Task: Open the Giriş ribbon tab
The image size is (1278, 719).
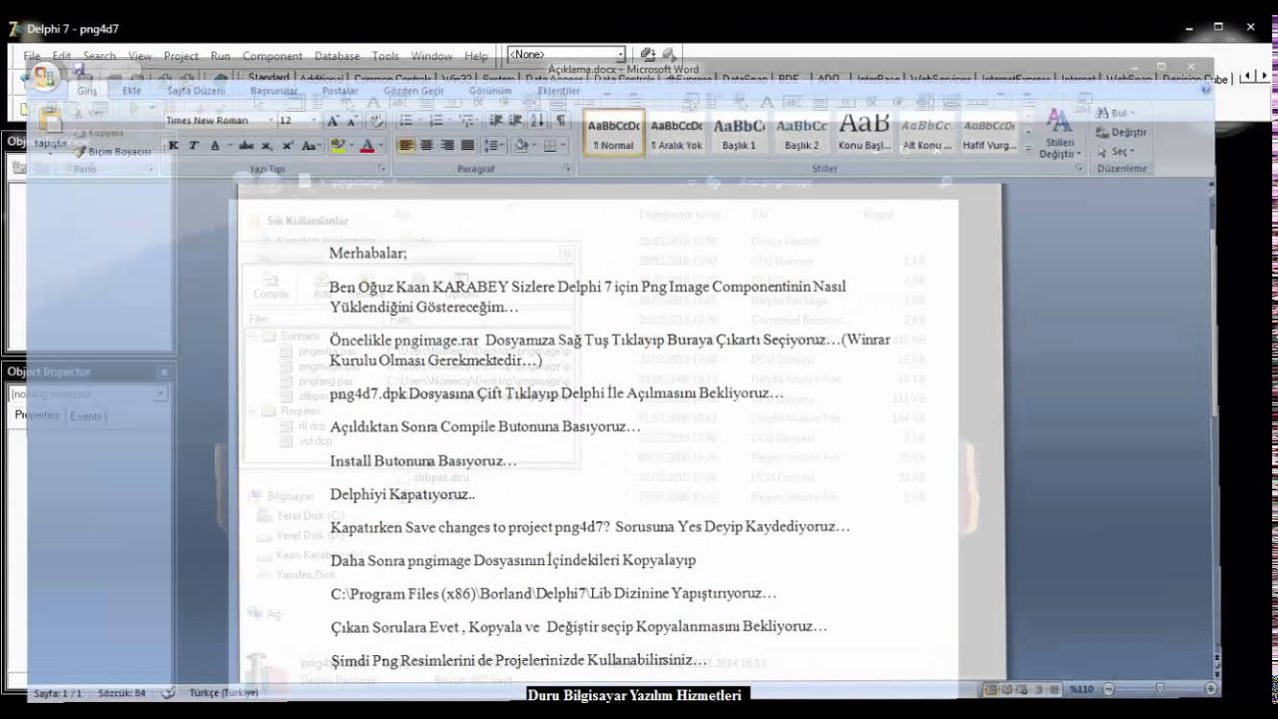Action: [88, 90]
